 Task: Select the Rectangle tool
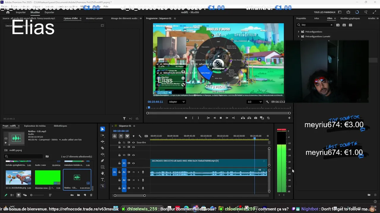click(102, 167)
